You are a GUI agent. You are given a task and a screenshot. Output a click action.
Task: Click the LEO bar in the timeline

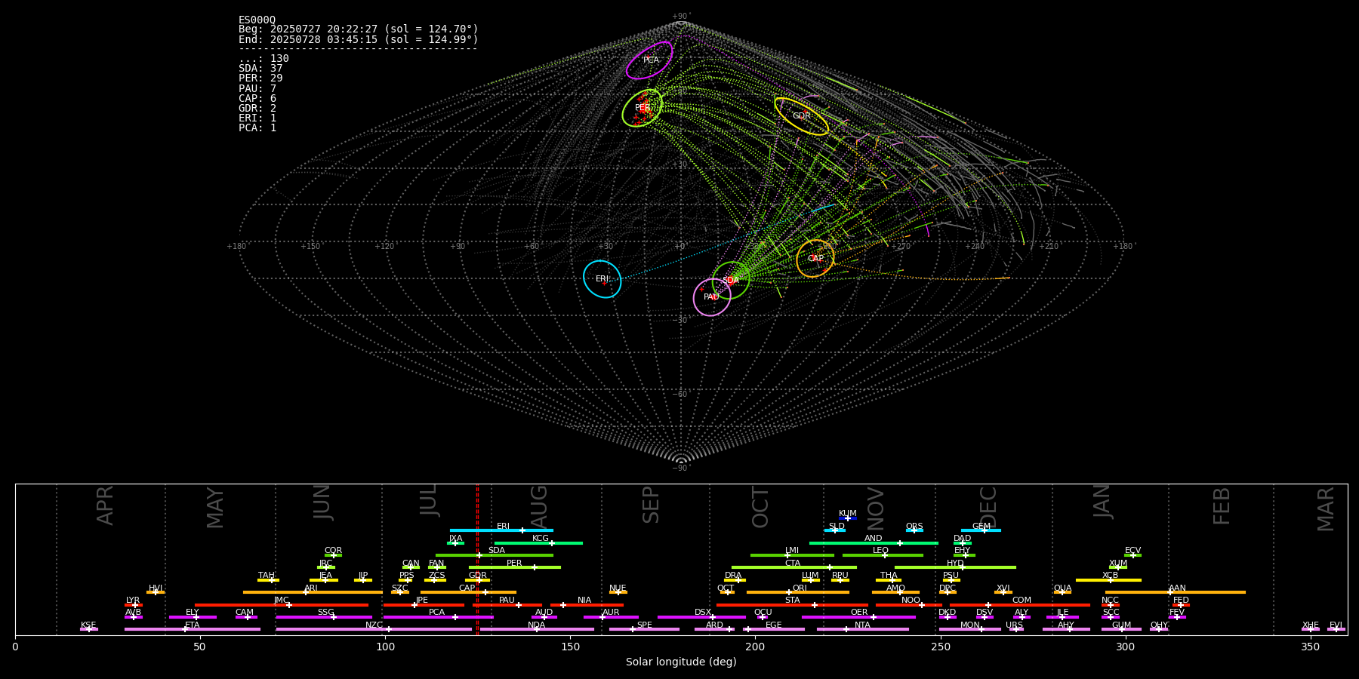pos(883,555)
